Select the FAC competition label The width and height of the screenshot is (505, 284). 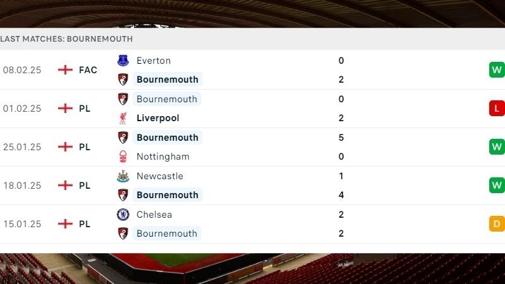coord(88,70)
